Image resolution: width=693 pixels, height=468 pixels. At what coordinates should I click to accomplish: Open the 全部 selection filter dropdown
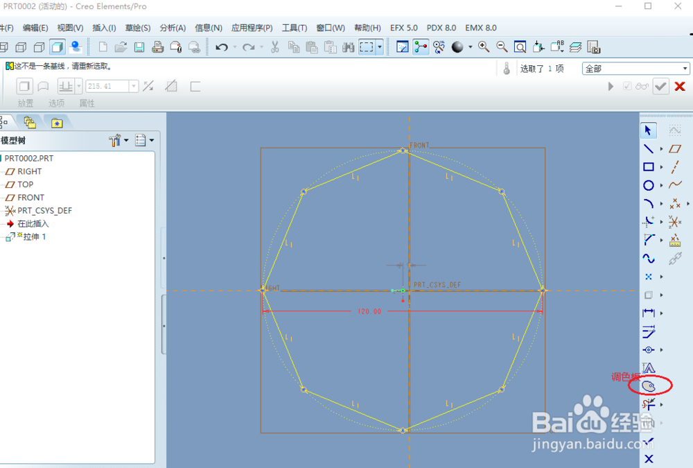[635, 69]
